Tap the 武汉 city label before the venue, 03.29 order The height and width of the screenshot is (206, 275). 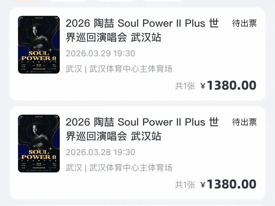tap(74, 69)
